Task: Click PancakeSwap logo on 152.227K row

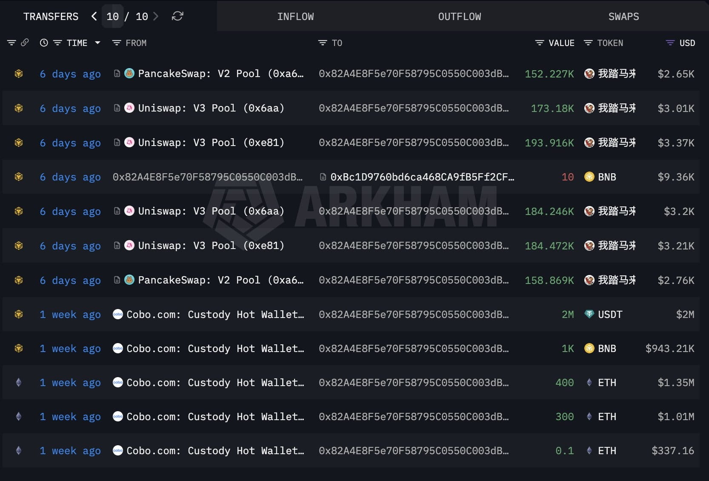Action: point(129,73)
